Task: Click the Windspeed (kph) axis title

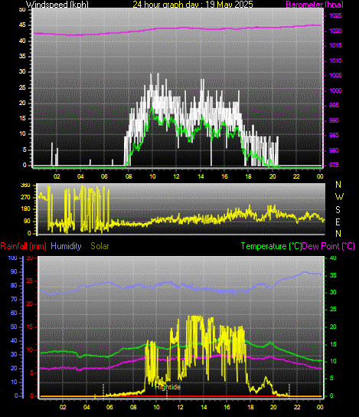Action: tap(57, 5)
